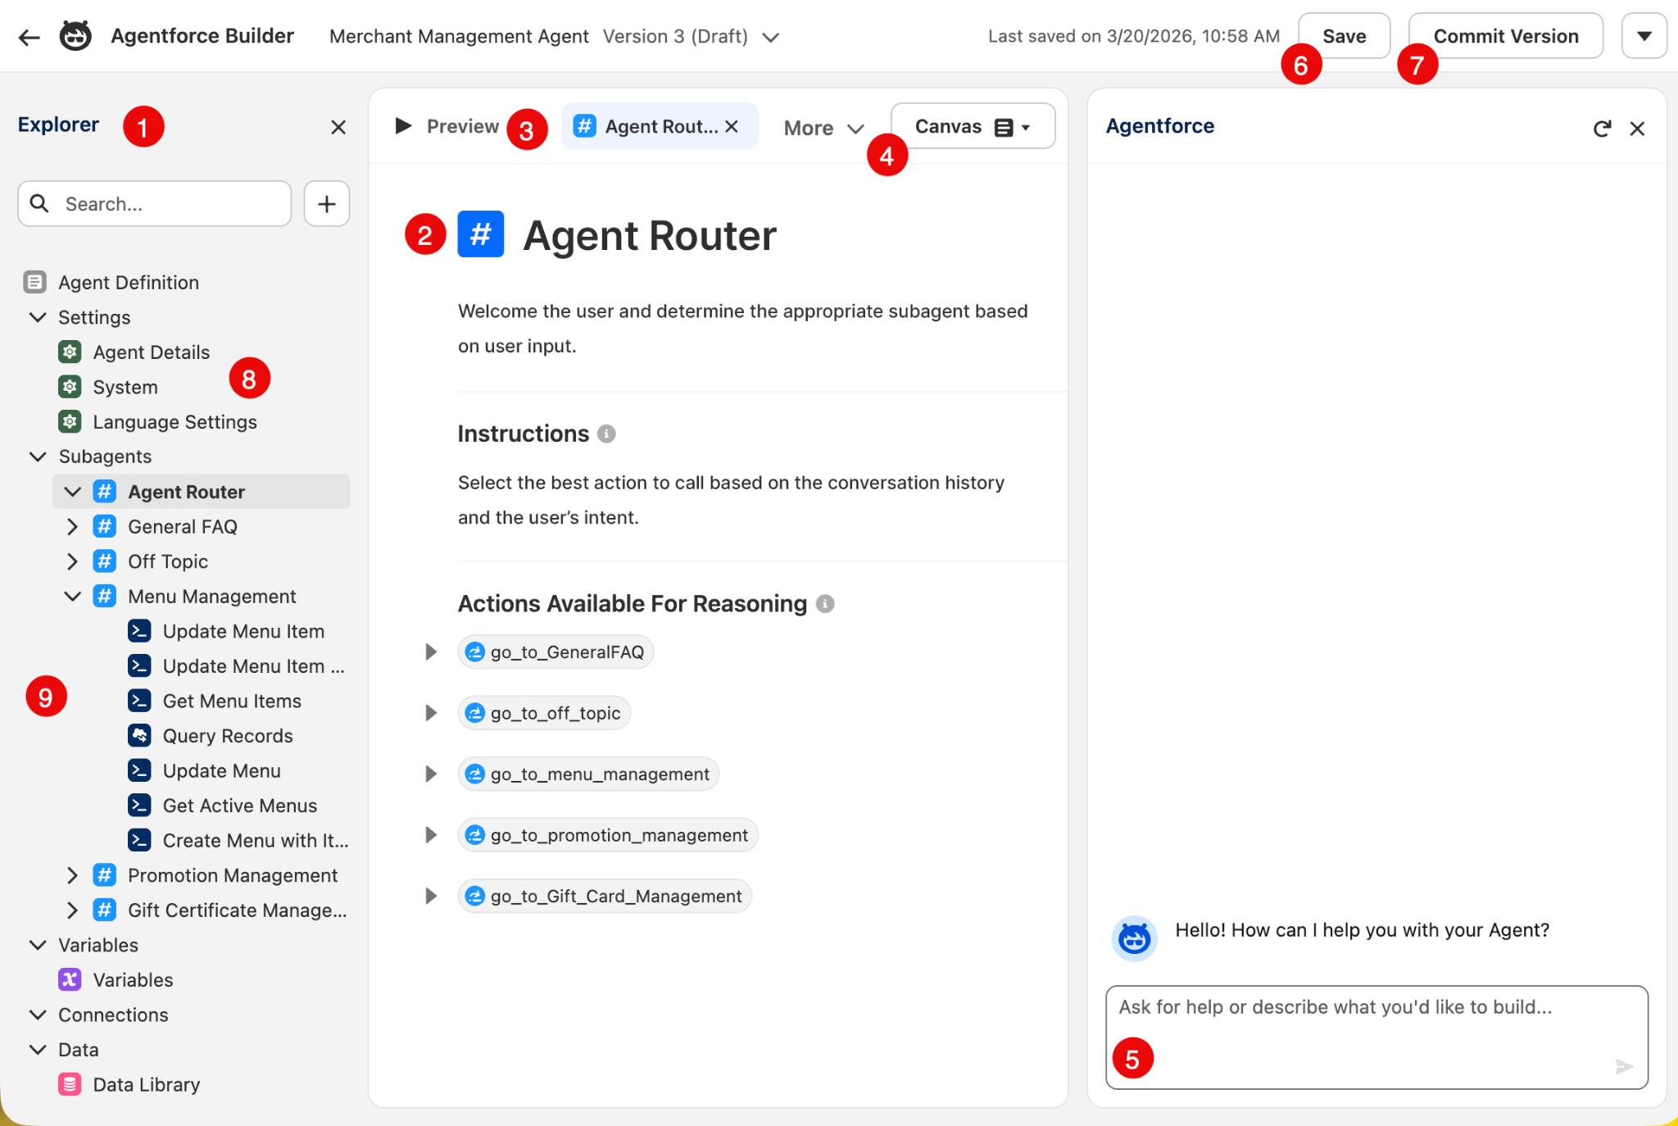The height and width of the screenshot is (1126, 1678).
Task: Click the Explorer search field
Action: pos(155,204)
